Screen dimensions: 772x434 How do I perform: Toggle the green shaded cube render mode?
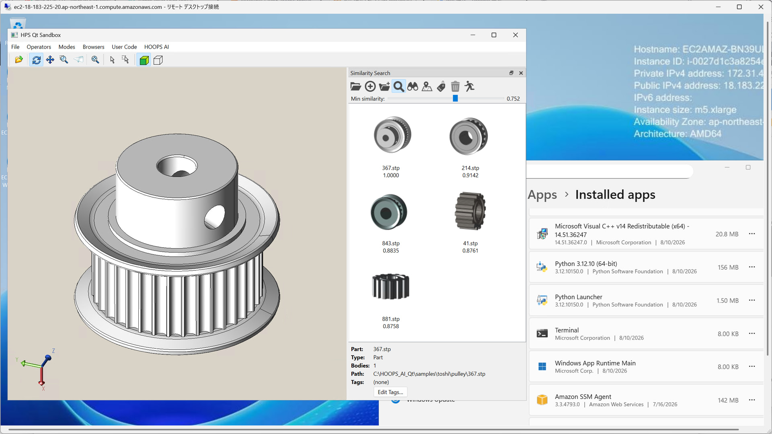[x=144, y=60]
